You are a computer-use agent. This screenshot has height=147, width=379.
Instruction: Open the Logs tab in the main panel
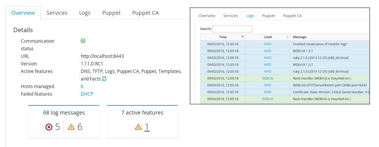point(85,13)
